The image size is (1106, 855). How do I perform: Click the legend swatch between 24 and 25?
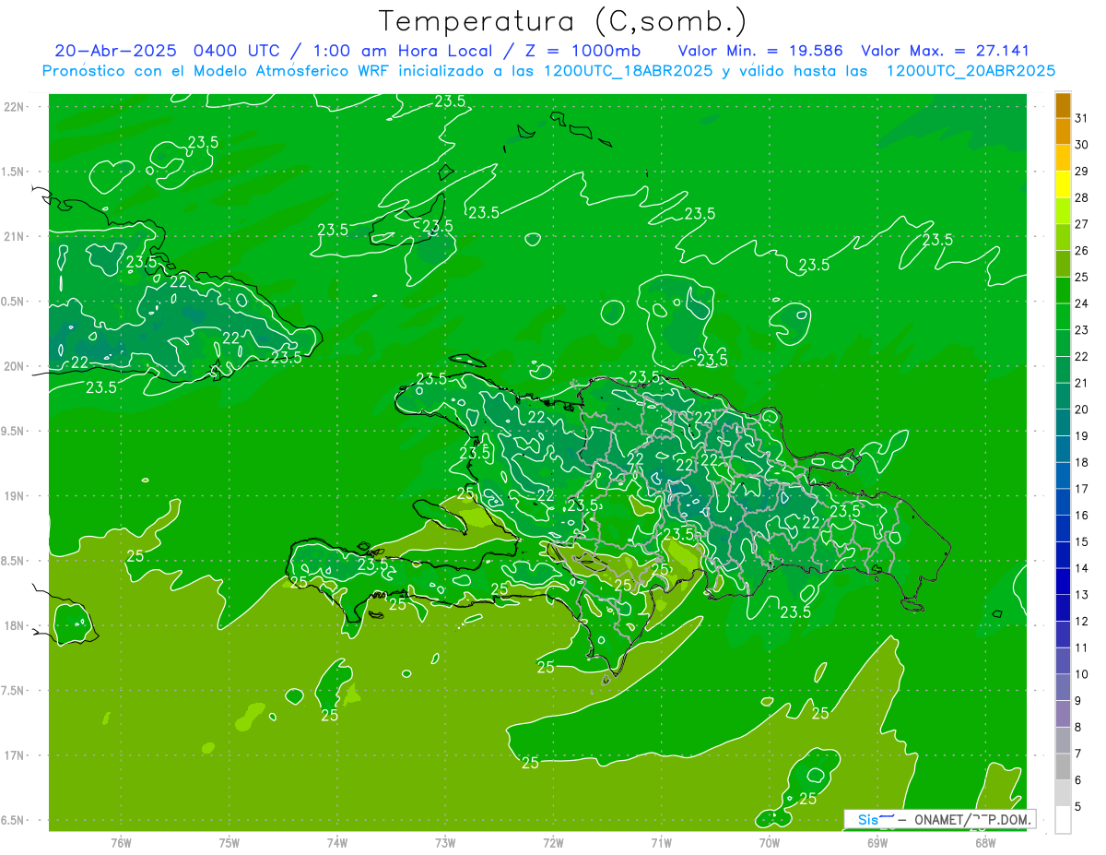[x=1063, y=291]
